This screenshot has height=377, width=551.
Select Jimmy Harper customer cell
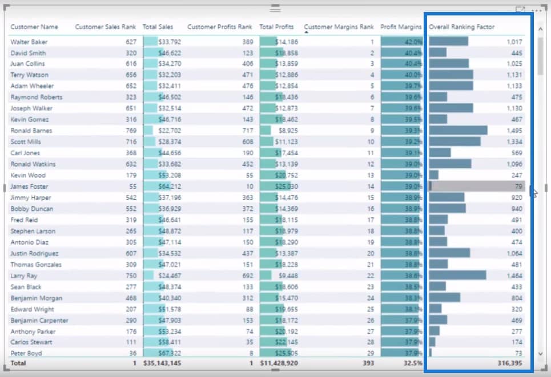pos(31,198)
